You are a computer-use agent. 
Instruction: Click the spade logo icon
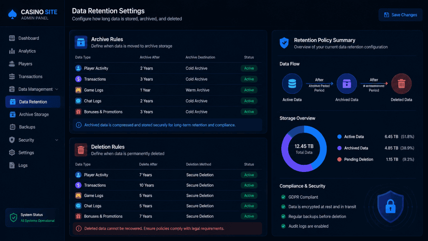(12, 14)
